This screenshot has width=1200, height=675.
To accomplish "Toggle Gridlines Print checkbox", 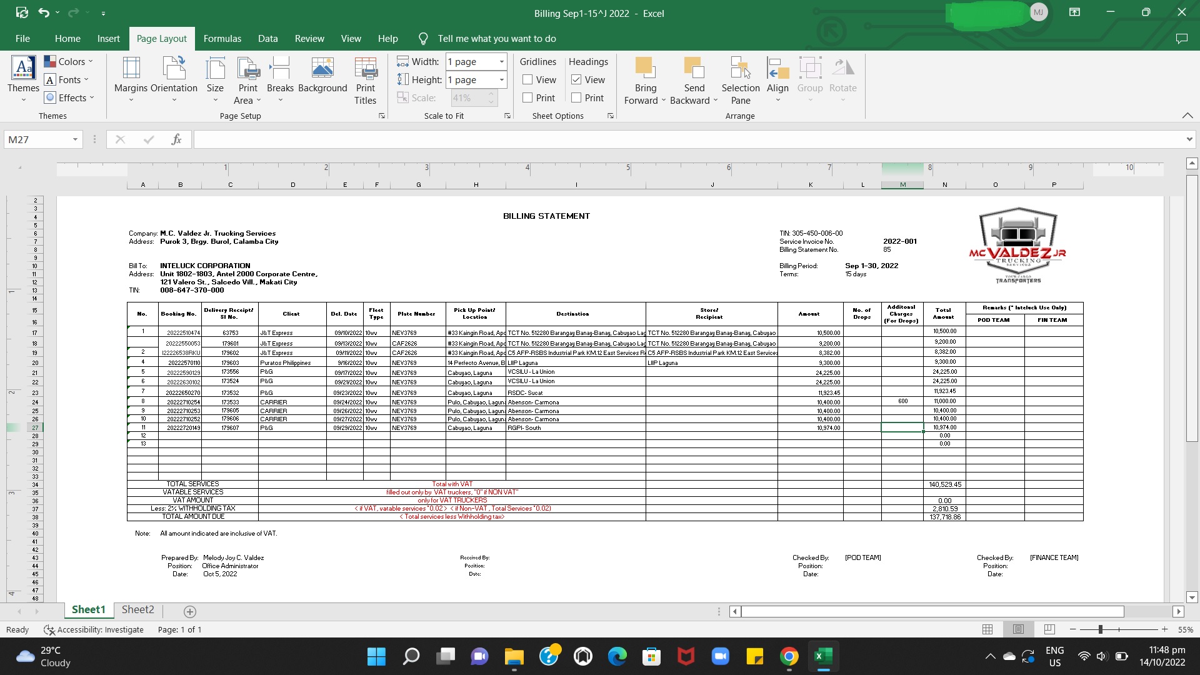I will pos(527,97).
